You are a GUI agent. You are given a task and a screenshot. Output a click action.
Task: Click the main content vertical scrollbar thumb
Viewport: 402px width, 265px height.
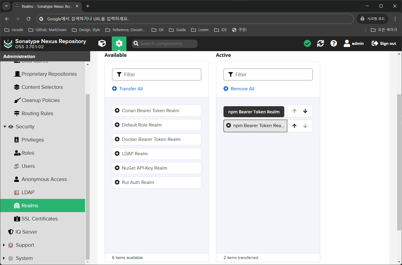point(399,162)
